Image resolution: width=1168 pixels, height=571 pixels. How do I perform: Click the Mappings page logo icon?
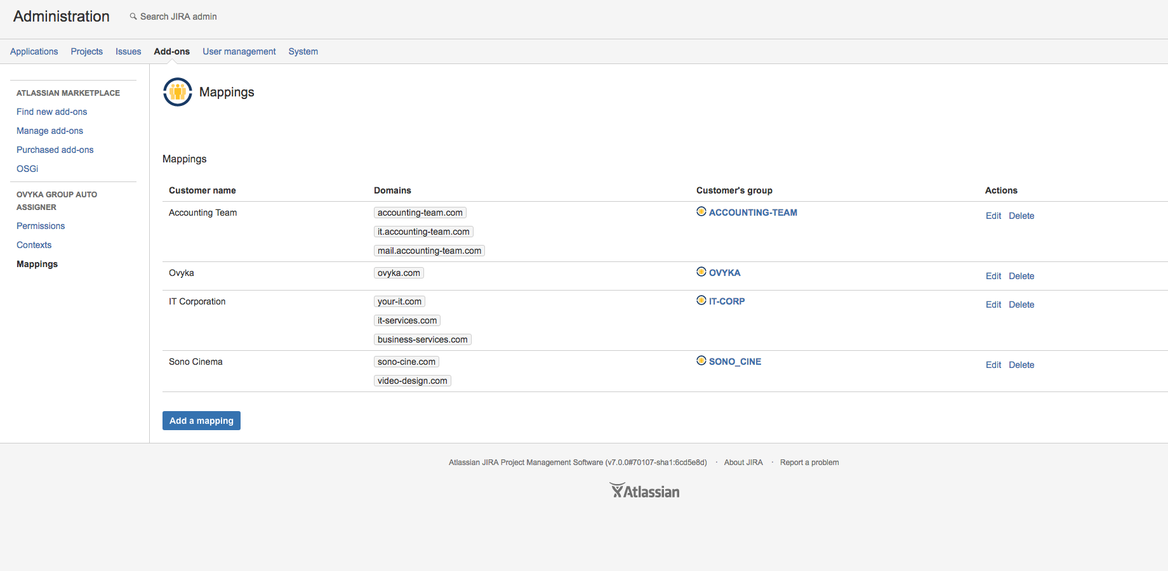point(178,92)
